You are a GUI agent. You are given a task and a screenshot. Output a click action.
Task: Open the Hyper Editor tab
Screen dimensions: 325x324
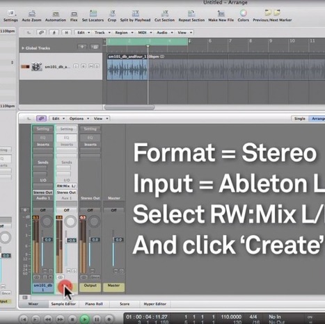154,304
